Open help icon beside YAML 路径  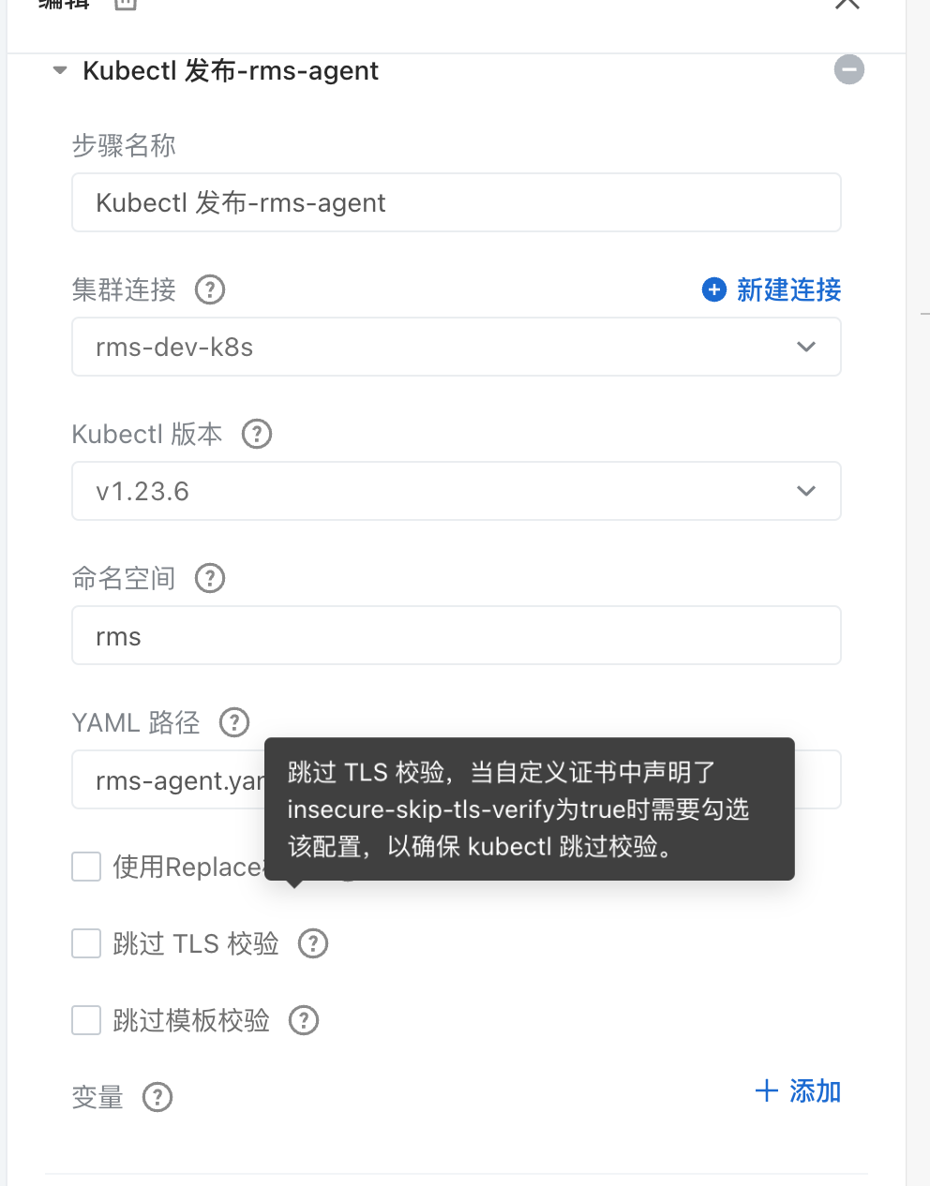234,722
